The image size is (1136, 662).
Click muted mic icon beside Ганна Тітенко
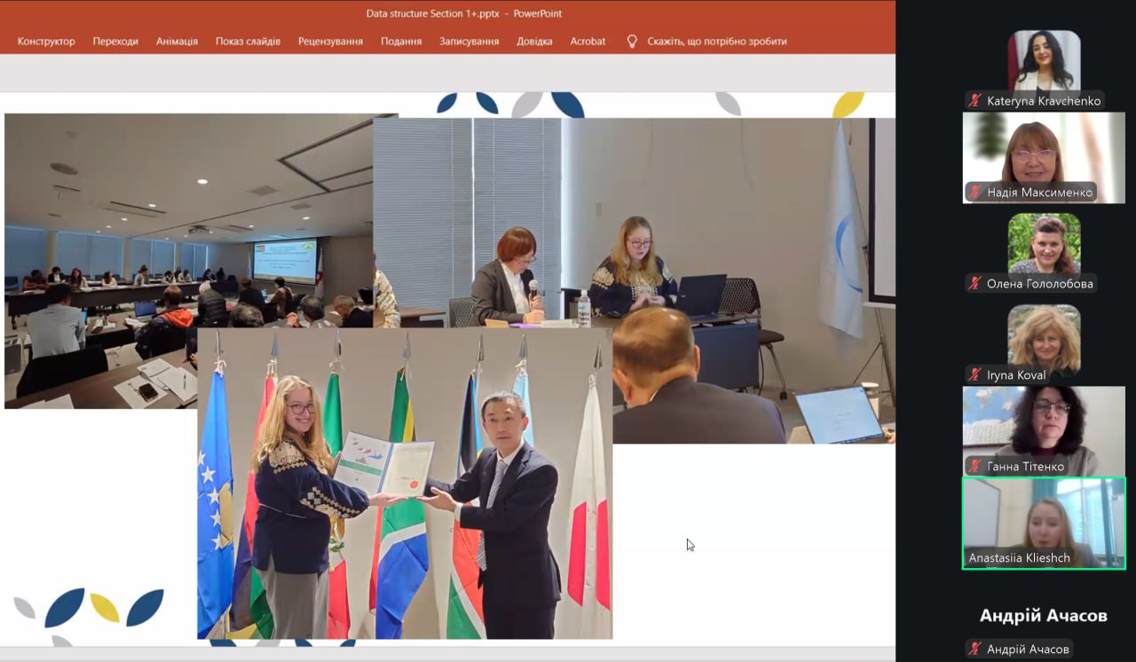click(x=975, y=467)
